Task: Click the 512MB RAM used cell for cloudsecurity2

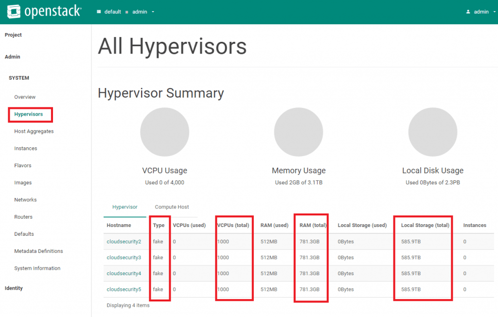Action: coord(269,242)
